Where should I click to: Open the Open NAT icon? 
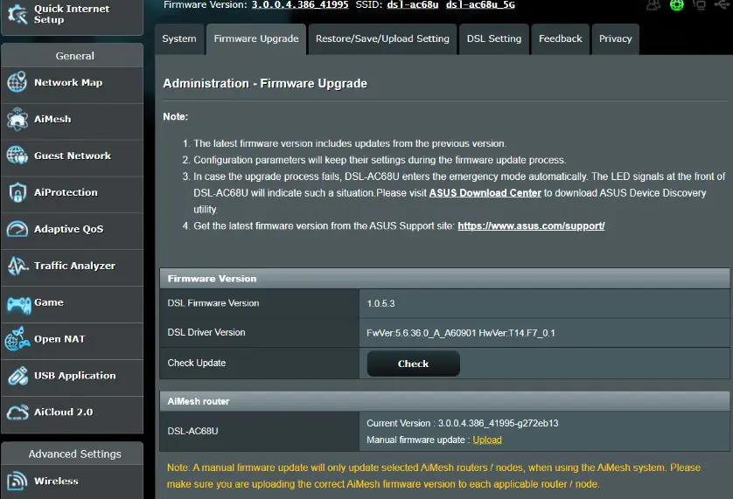tap(17, 339)
